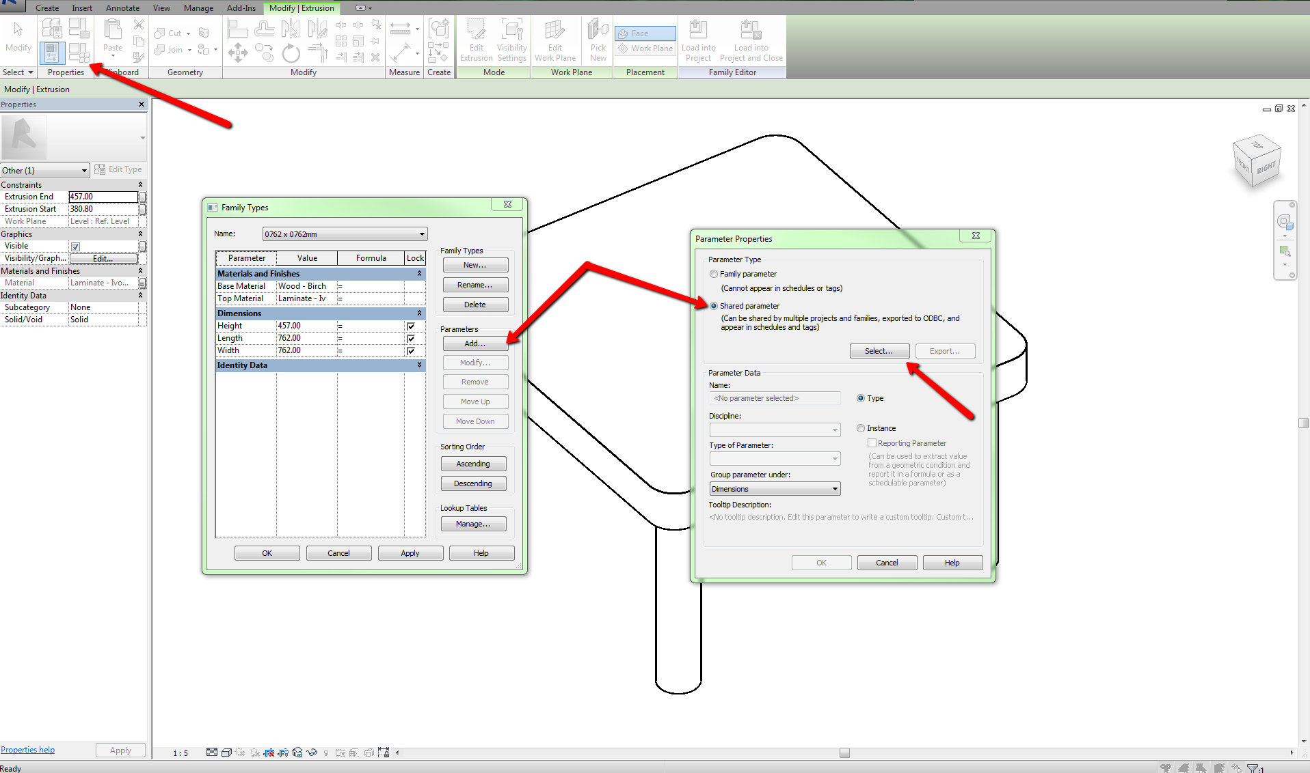Select the Family parameter radio button
The image size is (1310, 773).
(x=714, y=274)
